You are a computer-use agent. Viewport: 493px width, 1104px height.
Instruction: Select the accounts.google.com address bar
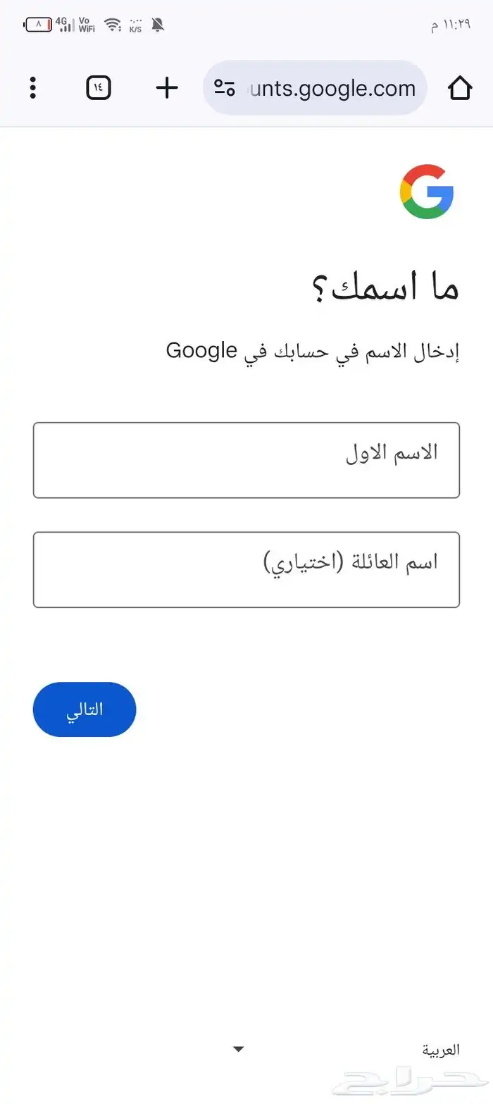[x=331, y=88]
